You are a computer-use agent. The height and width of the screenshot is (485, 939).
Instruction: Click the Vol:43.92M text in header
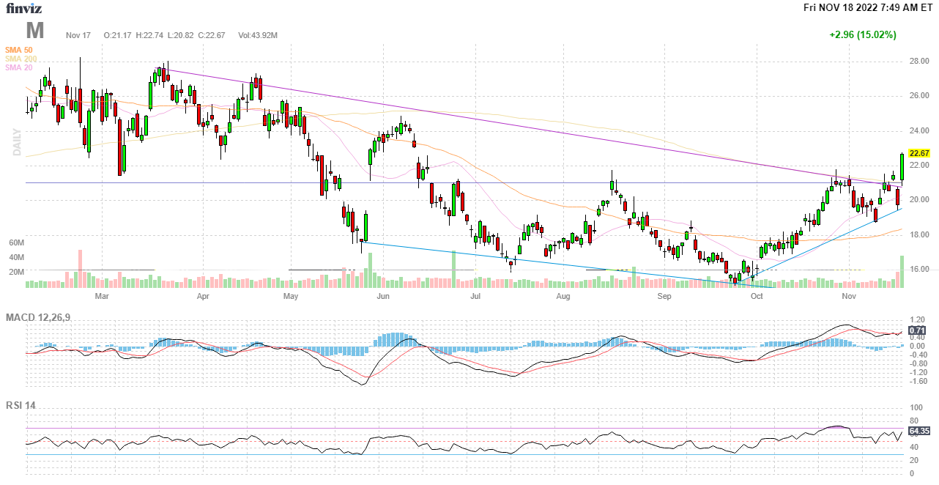258,35
